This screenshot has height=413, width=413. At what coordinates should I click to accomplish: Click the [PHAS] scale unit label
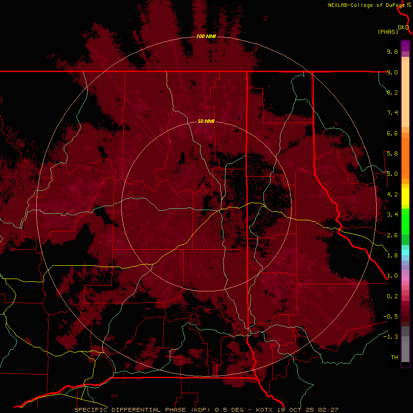[388, 32]
